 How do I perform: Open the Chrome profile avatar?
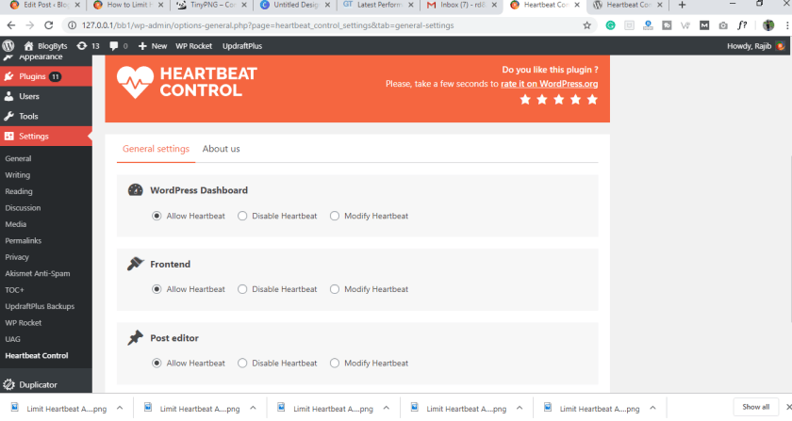tap(768, 25)
